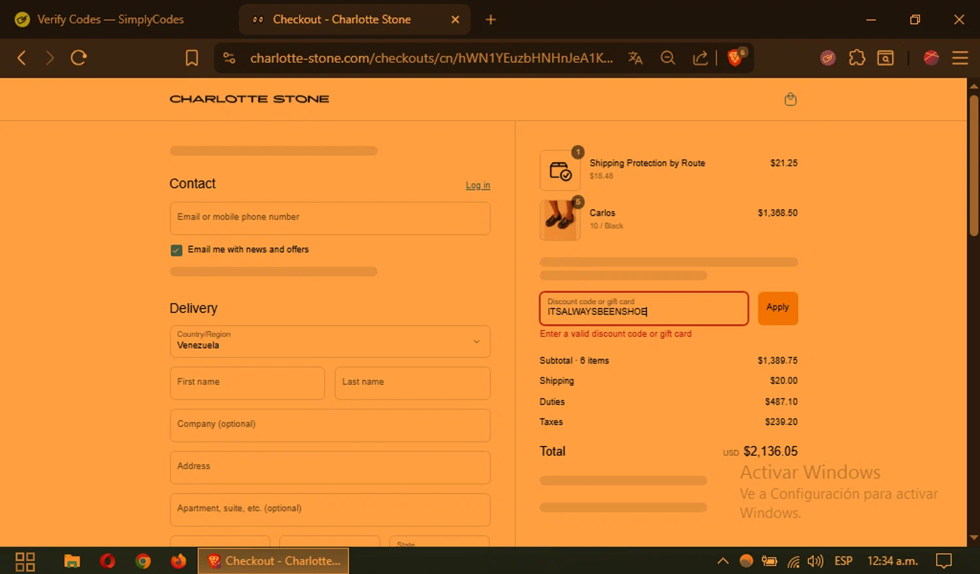Focus the Last name field

[412, 383]
